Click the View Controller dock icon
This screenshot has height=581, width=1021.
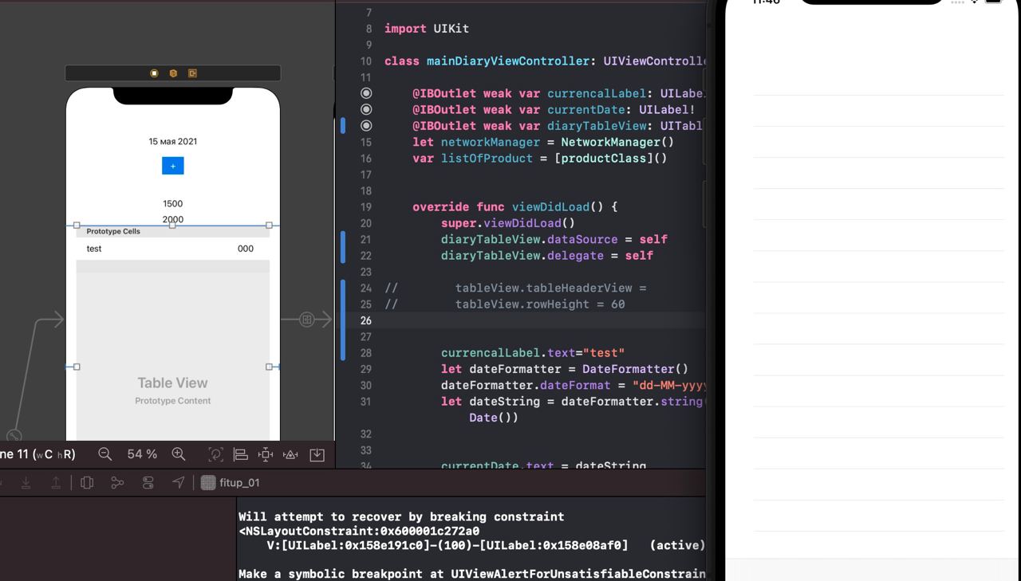pos(154,73)
